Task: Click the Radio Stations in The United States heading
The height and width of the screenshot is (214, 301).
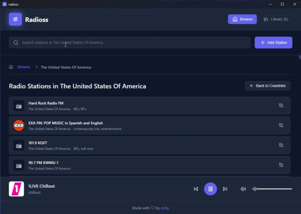Action: pyautogui.click(x=78, y=86)
